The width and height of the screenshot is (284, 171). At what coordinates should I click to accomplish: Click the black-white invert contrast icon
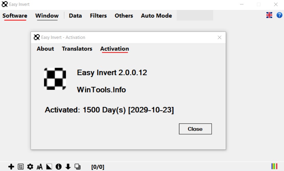[x=49, y=167]
